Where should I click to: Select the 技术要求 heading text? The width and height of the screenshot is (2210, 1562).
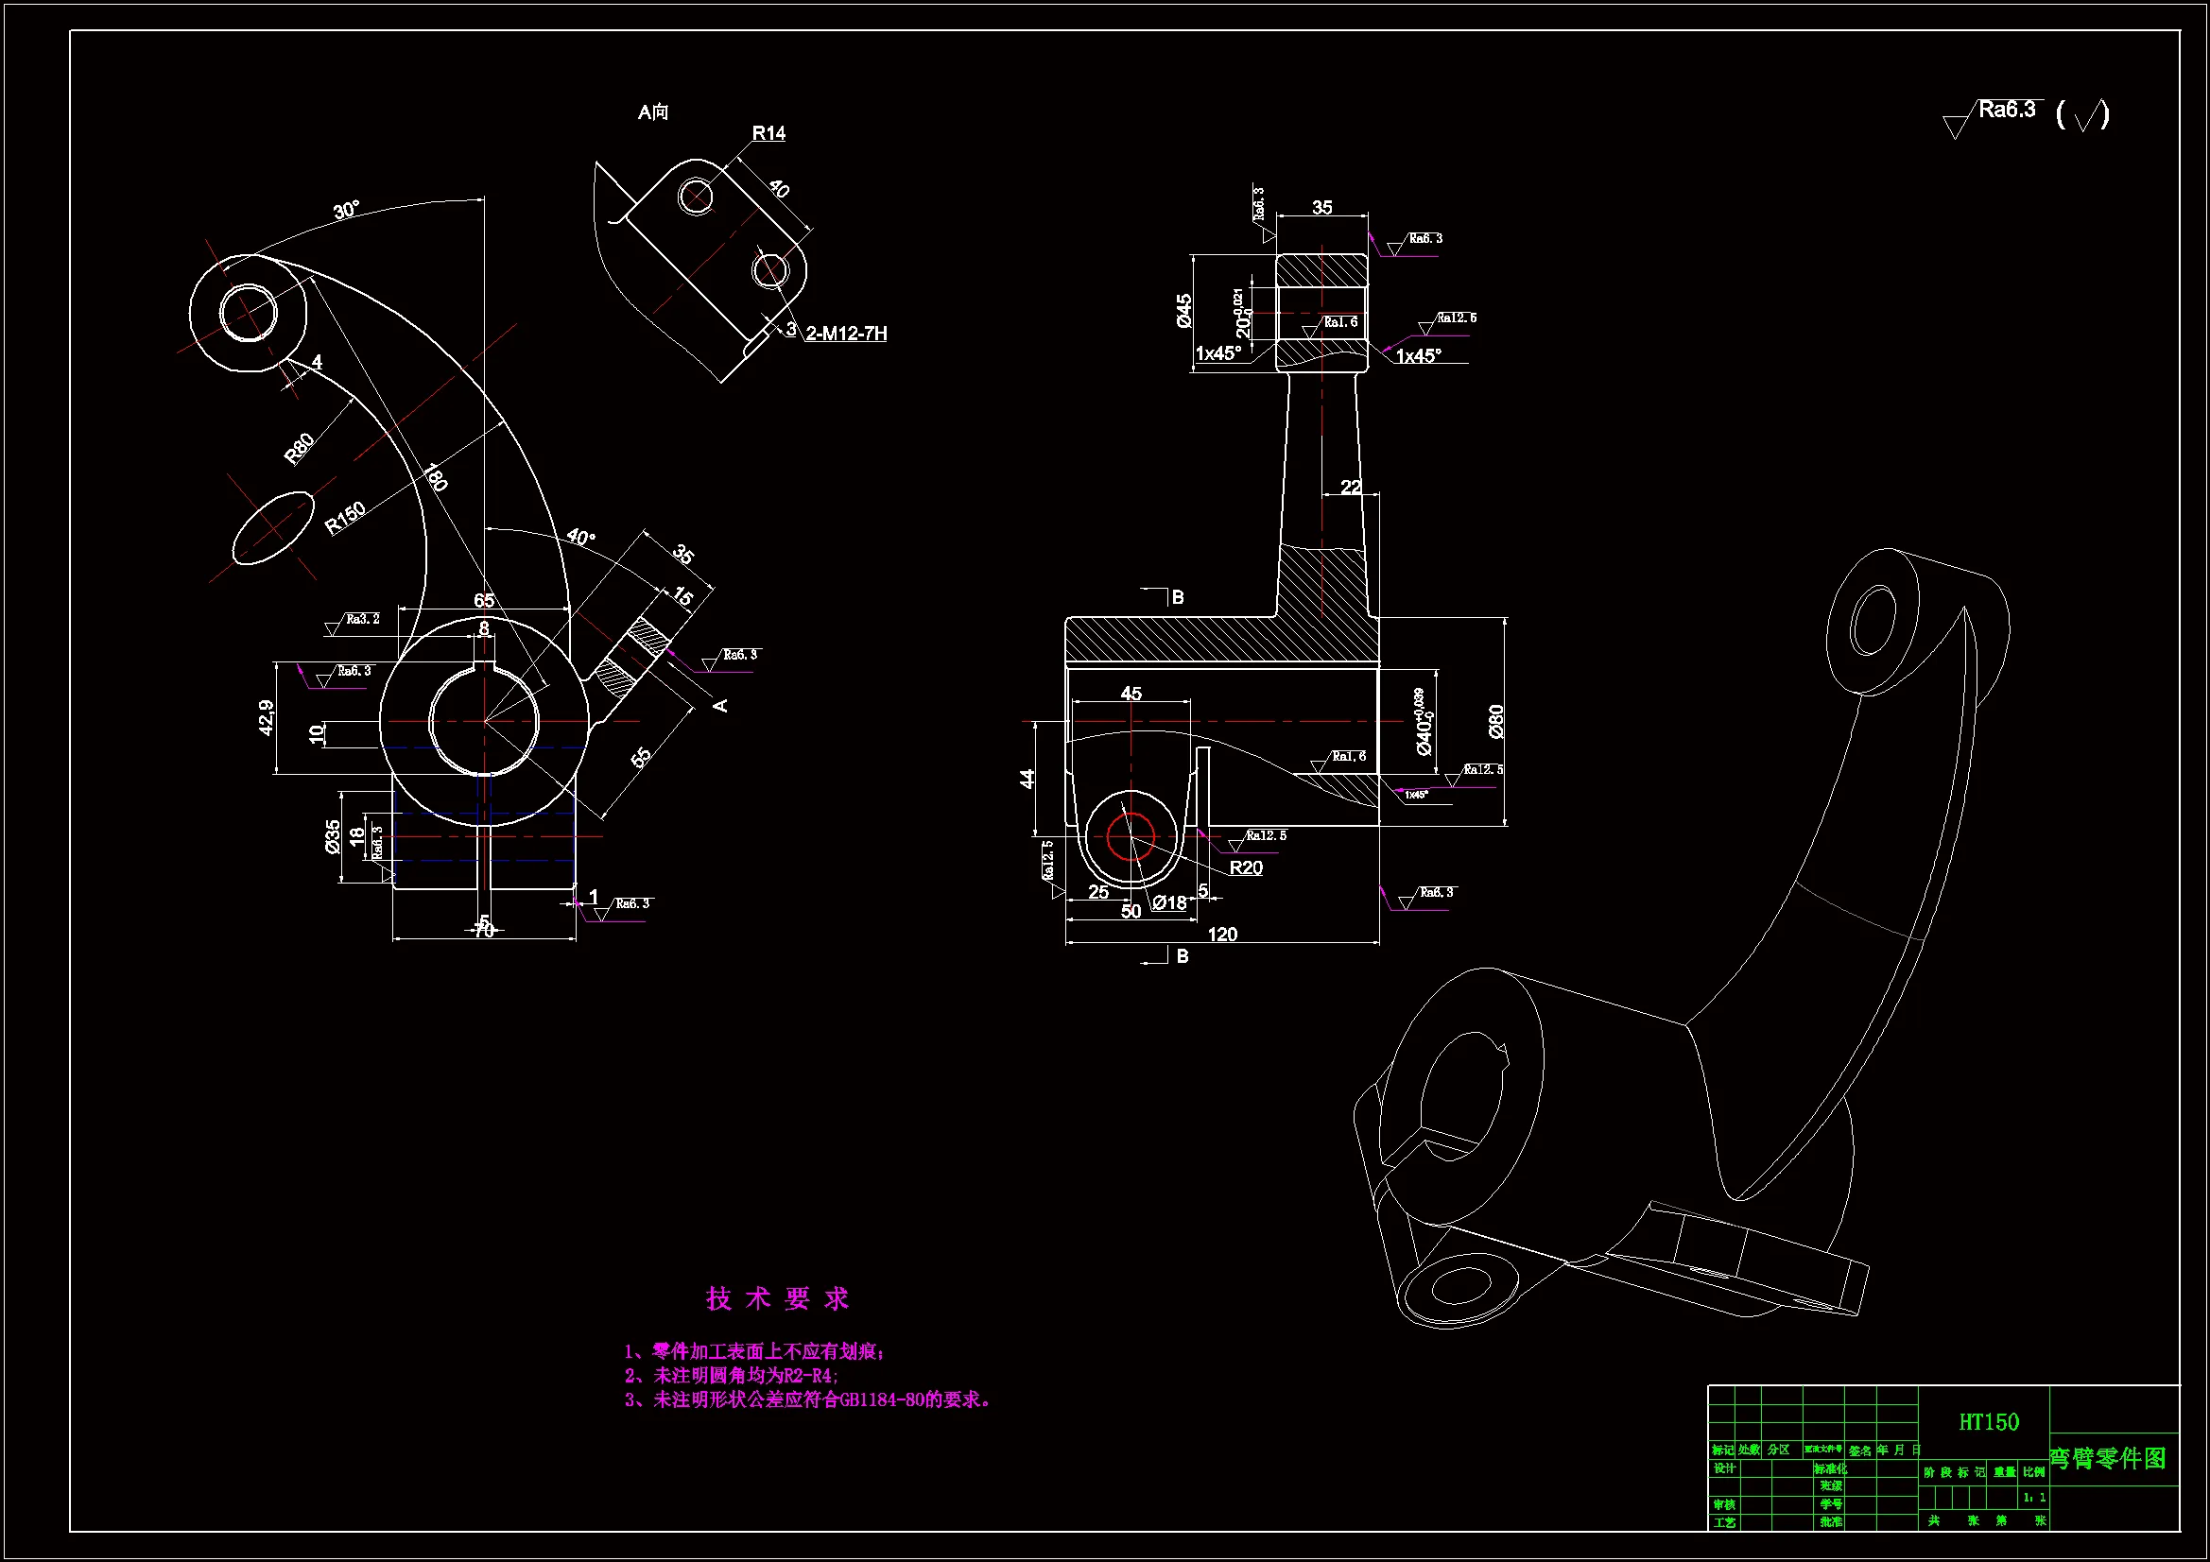pos(777,1298)
